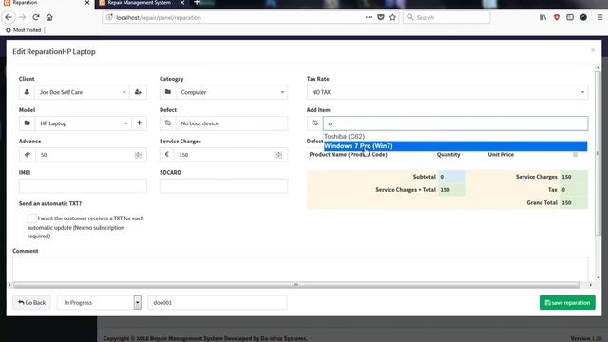Open the Most Visited bookmarks folder
Viewport: 608px width, 342px height.
[23, 30]
